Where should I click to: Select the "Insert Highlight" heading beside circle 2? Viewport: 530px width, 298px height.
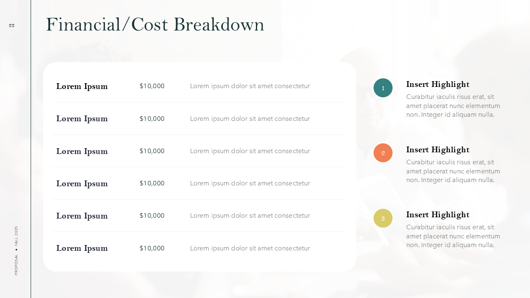pos(438,150)
